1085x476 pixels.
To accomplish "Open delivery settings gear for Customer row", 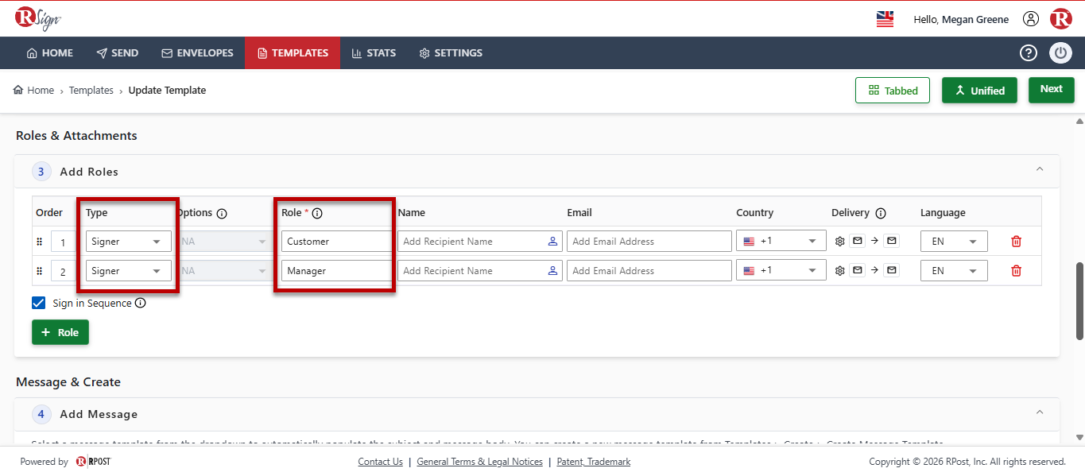I will [839, 242].
